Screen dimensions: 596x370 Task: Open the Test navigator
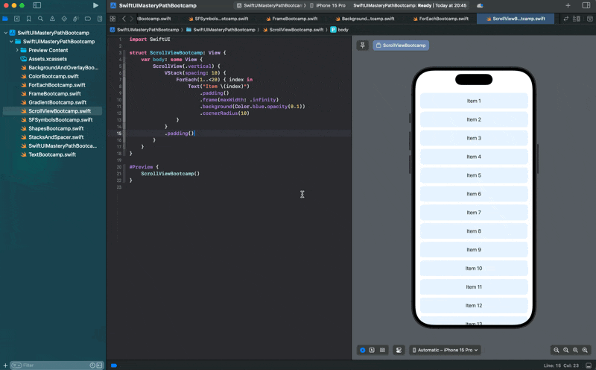coord(64,19)
